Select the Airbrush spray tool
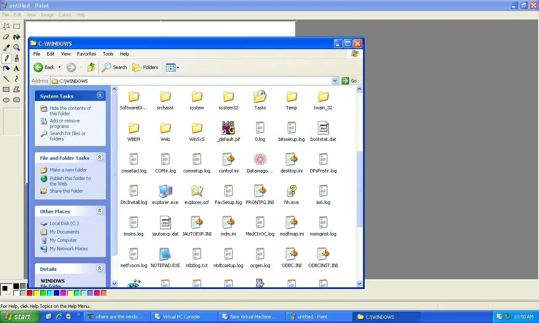The width and height of the screenshot is (539, 323). coord(6,68)
